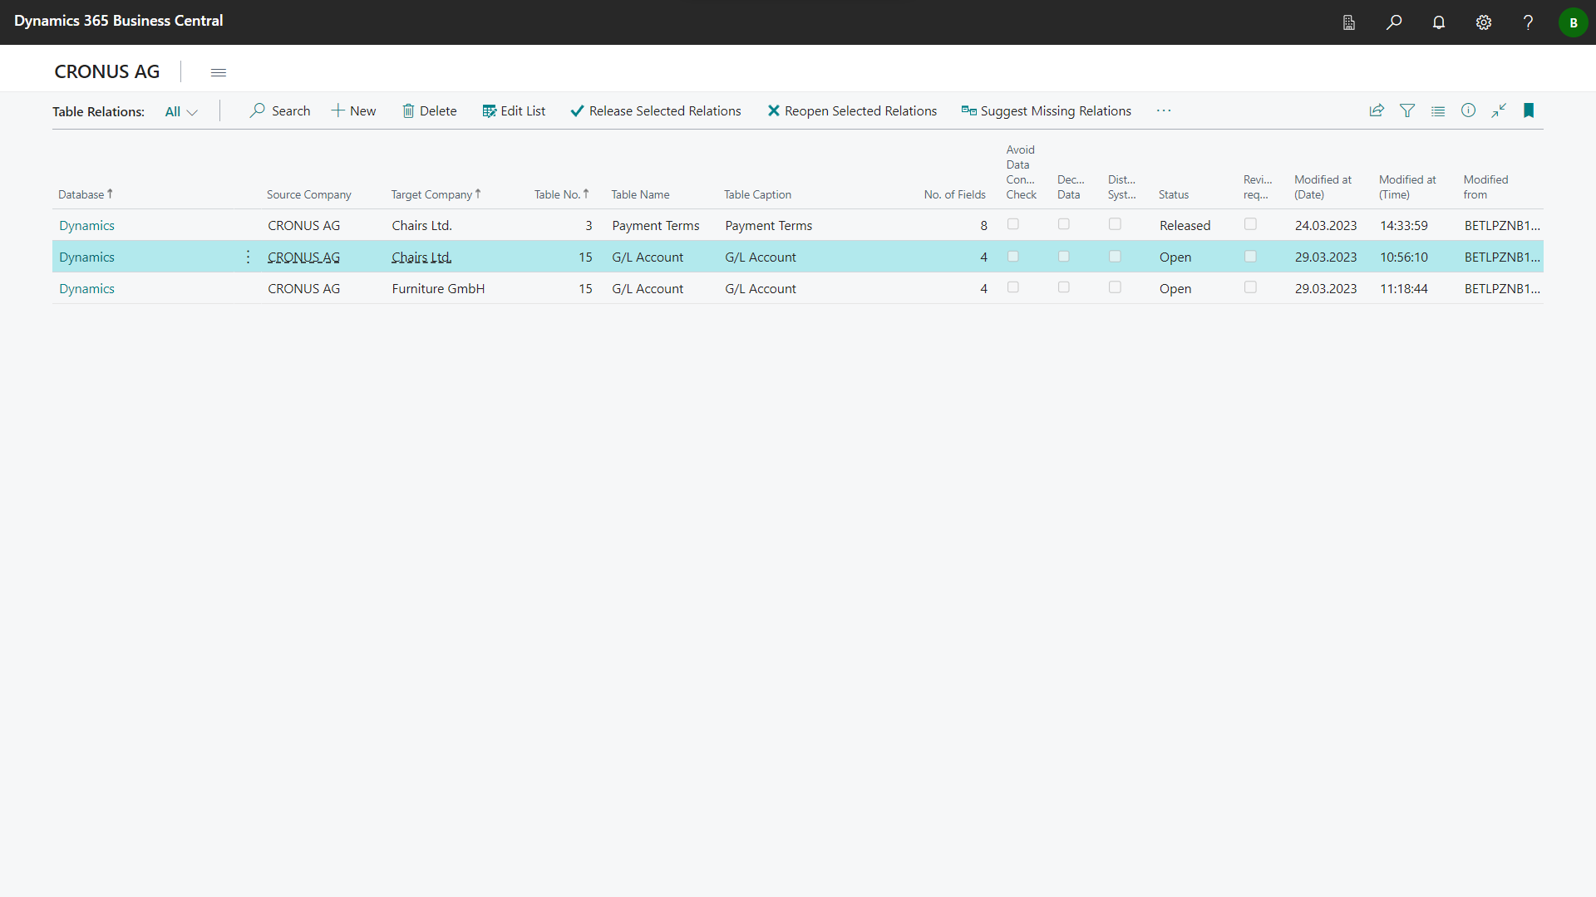This screenshot has width=1596, height=897.
Task: Open the hamburger navigation menu icon
Action: pos(219,72)
